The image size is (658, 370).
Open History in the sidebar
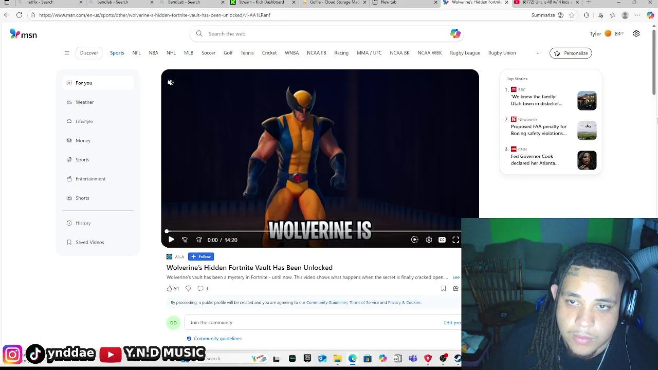click(x=98, y=223)
